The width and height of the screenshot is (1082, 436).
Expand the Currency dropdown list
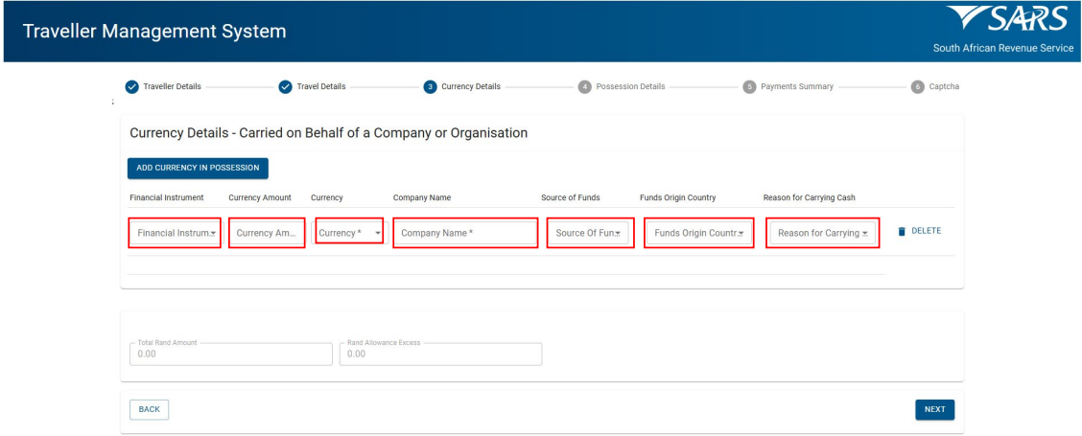pos(350,233)
